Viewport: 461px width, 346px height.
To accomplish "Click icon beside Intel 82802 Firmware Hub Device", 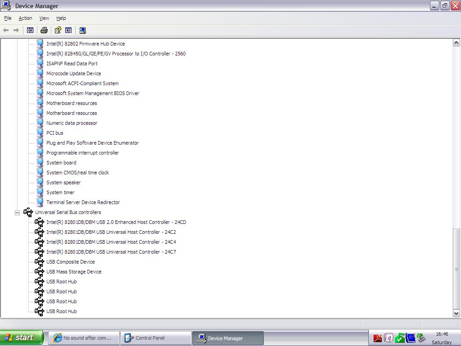I will pos(40,44).
